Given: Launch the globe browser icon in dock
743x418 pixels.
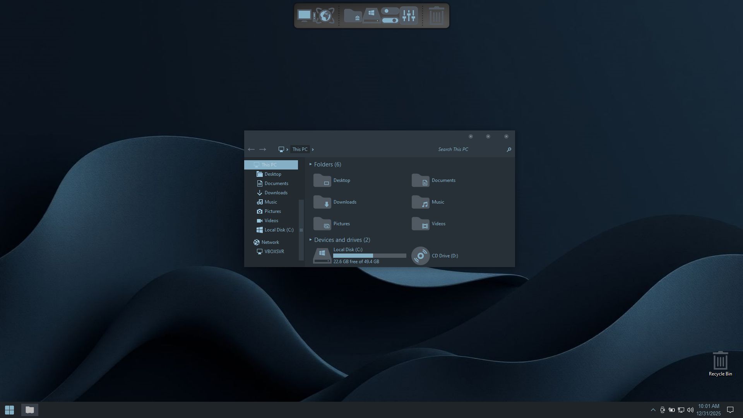Looking at the screenshot, I should point(325,15).
